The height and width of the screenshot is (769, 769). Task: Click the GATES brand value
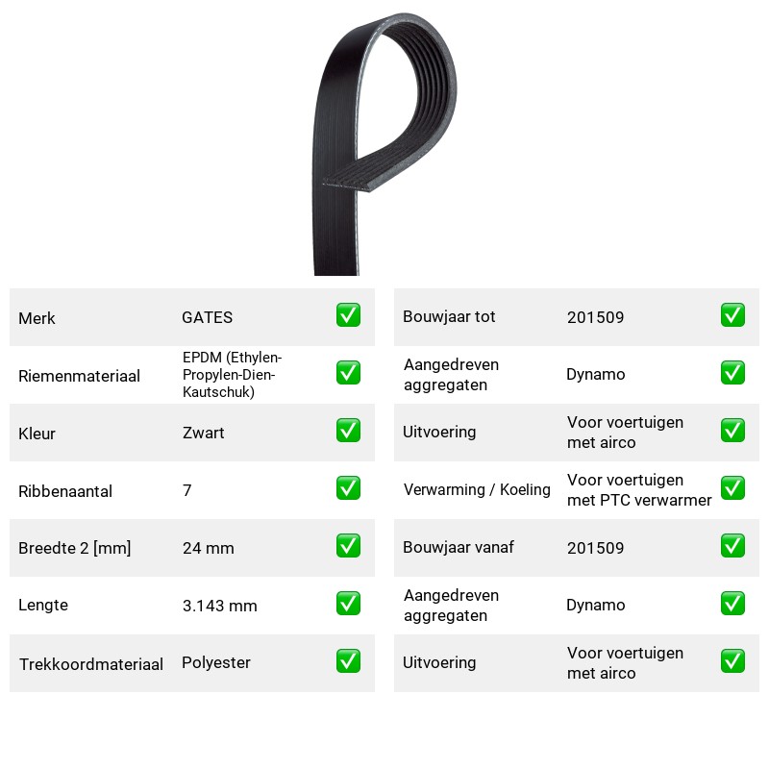207,317
